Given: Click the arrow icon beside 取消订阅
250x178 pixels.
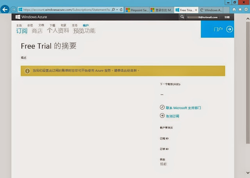Looking at the screenshot, I should coord(162,115).
